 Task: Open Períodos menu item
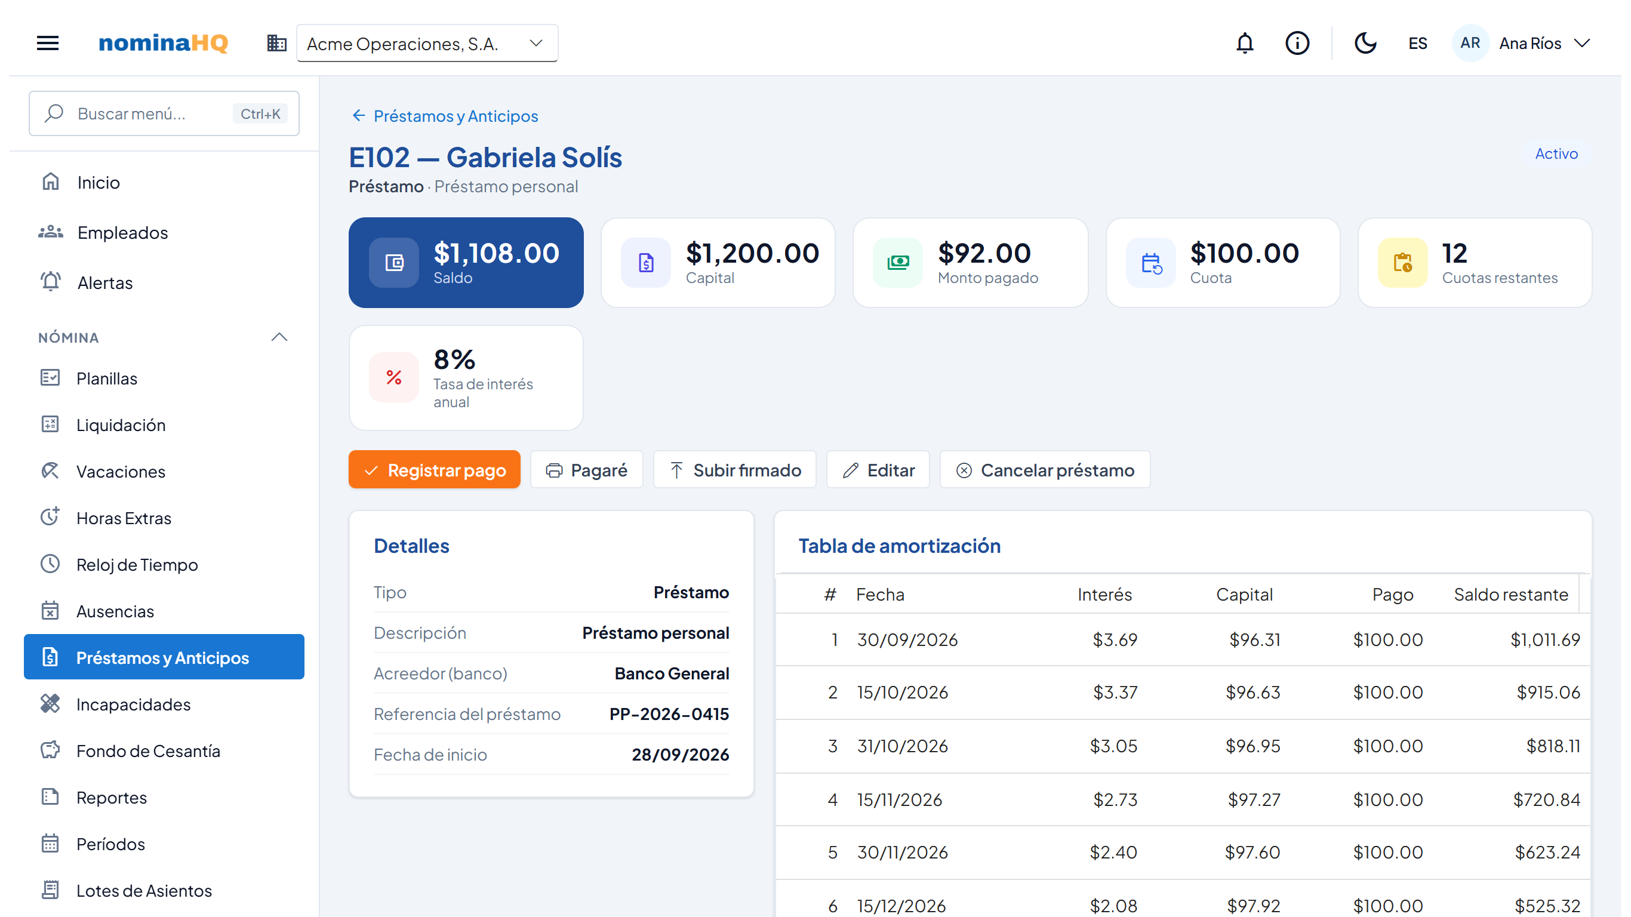click(x=164, y=844)
